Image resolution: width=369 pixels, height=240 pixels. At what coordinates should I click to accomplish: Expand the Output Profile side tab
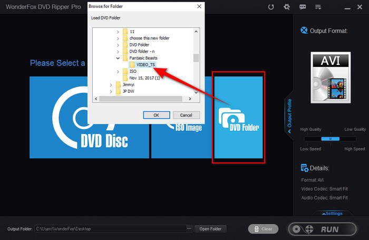click(289, 116)
